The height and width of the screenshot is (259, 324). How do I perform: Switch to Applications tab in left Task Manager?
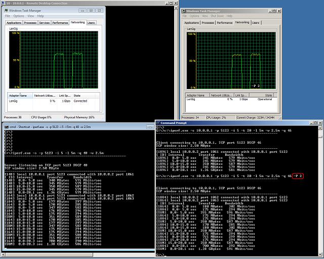(14, 23)
